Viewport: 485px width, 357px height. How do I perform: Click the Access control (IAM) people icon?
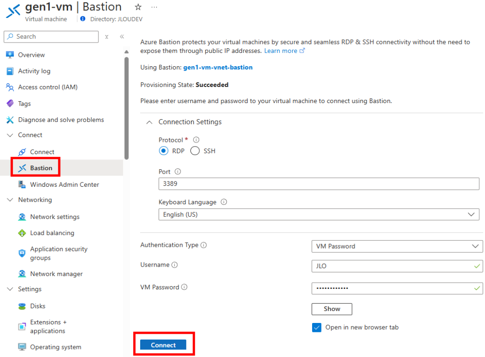tap(10, 87)
